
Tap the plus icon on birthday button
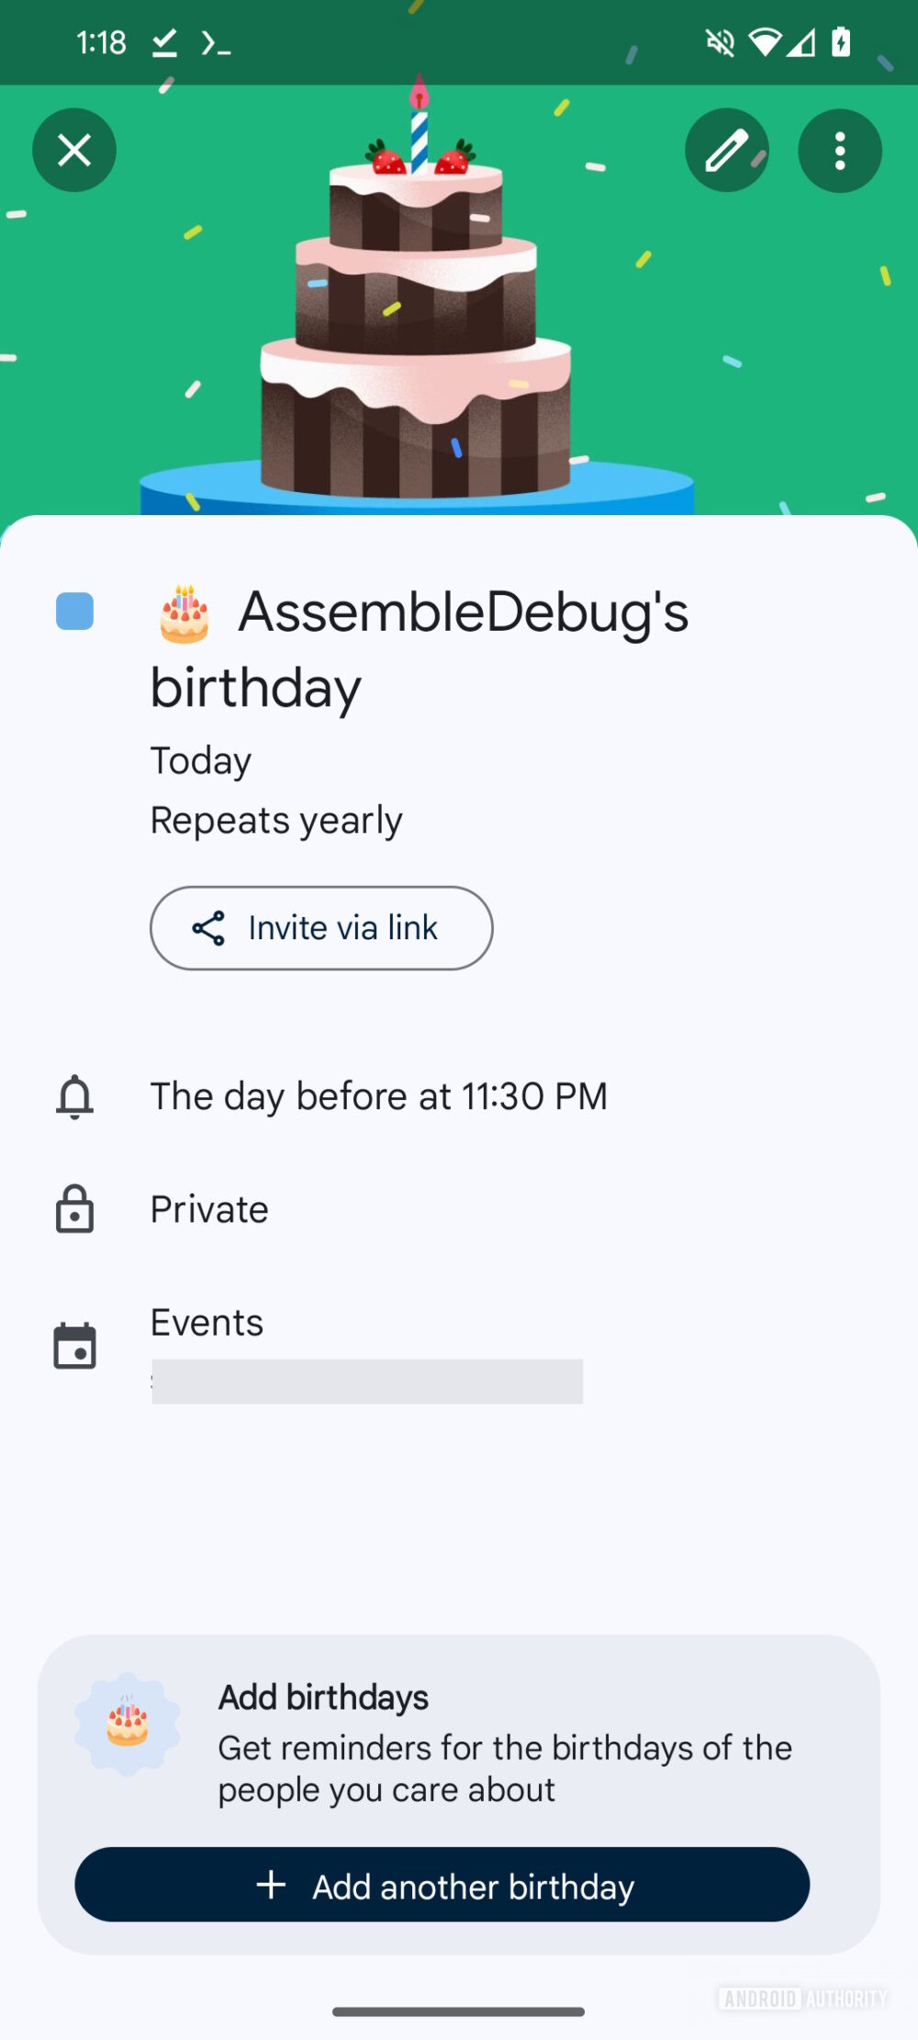point(271,1885)
